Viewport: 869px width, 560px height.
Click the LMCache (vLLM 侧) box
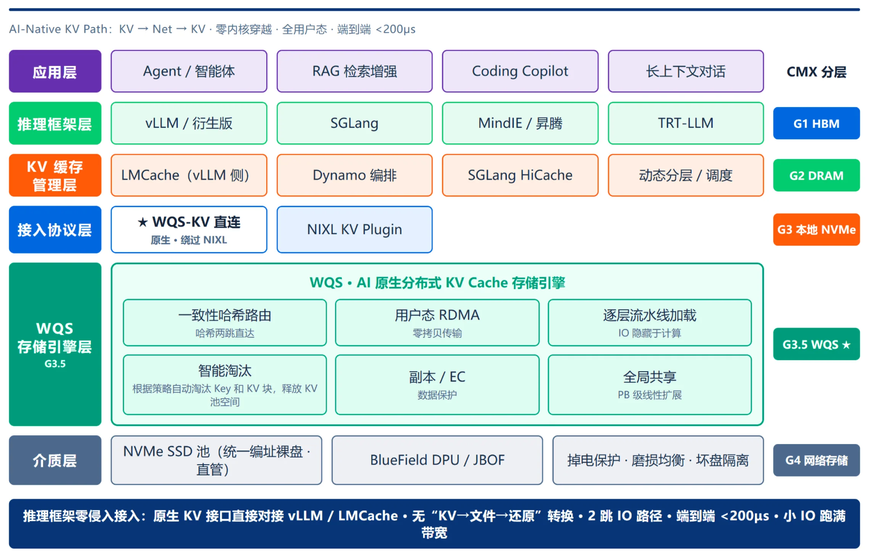pos(189,175)
